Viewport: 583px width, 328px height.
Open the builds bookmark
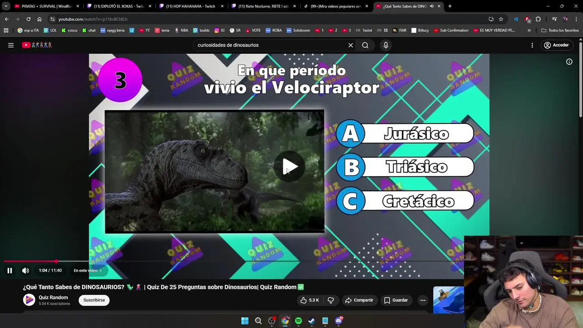coord(201,31)
